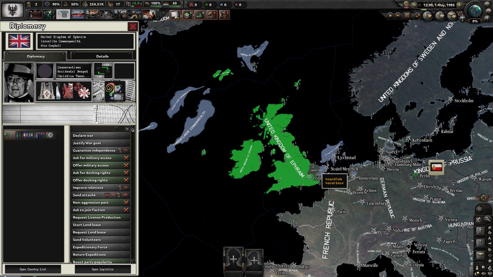Open the map search magnifier
Screen dimensions: 493x277
point(487,219)
